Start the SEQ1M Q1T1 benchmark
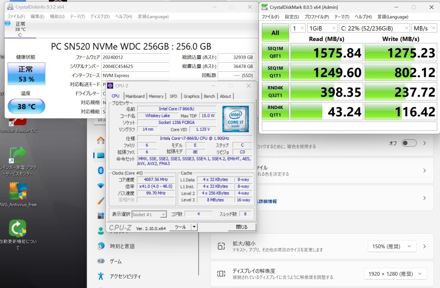Viewport: 440px width, 288px height. [275, 72]
